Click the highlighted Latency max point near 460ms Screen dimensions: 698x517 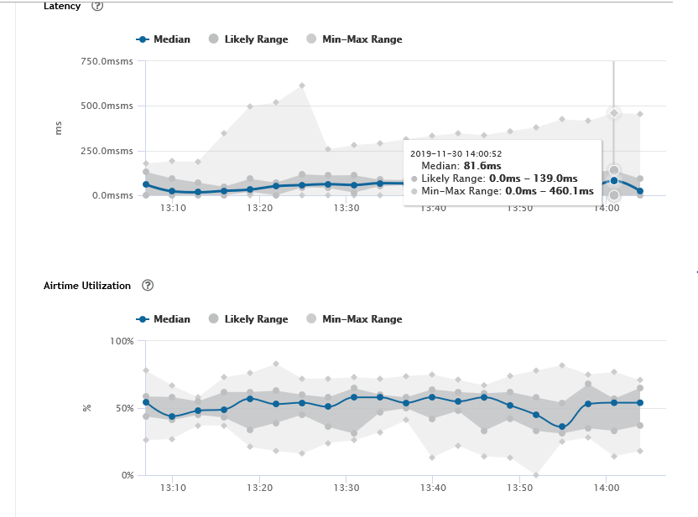(x=614, y=112)
